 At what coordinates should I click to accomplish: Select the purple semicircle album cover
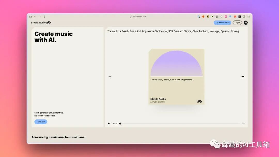coord(176,64)
